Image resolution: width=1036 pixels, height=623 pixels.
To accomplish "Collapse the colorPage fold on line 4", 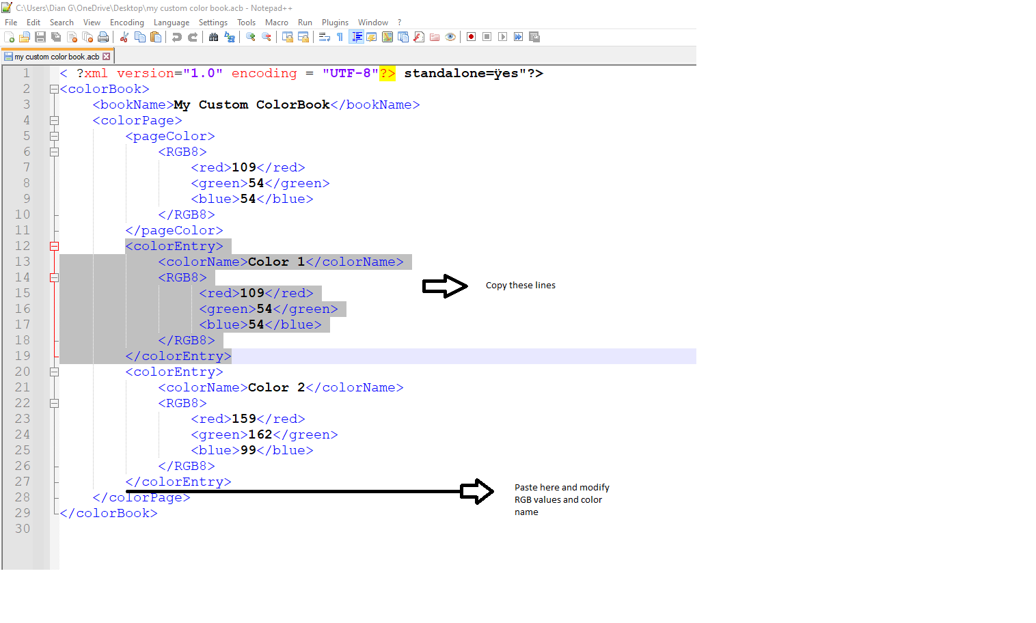I will 54,120.
